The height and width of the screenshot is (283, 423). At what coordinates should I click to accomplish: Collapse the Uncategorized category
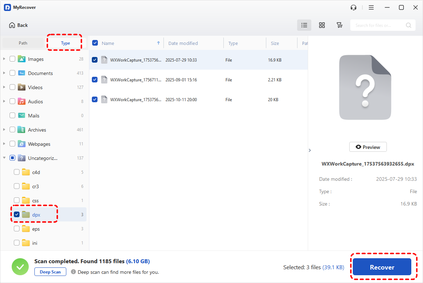(x=4, y=158)
